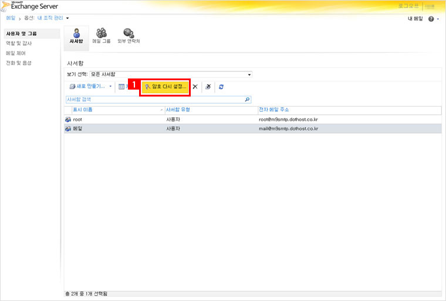Click the icon right of the delete X
446x301 pixels.
pyautogui.click(x=208, y=87)
